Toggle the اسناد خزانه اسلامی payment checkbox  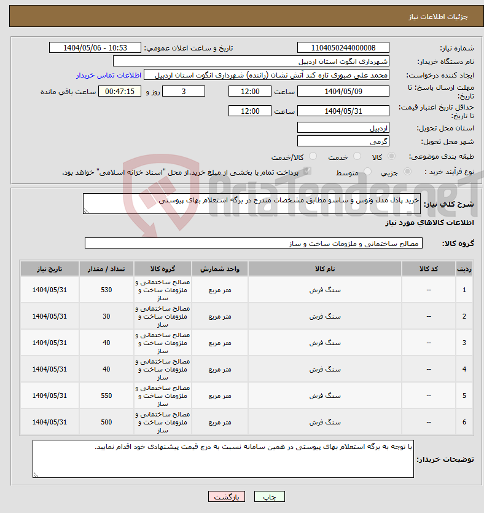tap(306, 171)
